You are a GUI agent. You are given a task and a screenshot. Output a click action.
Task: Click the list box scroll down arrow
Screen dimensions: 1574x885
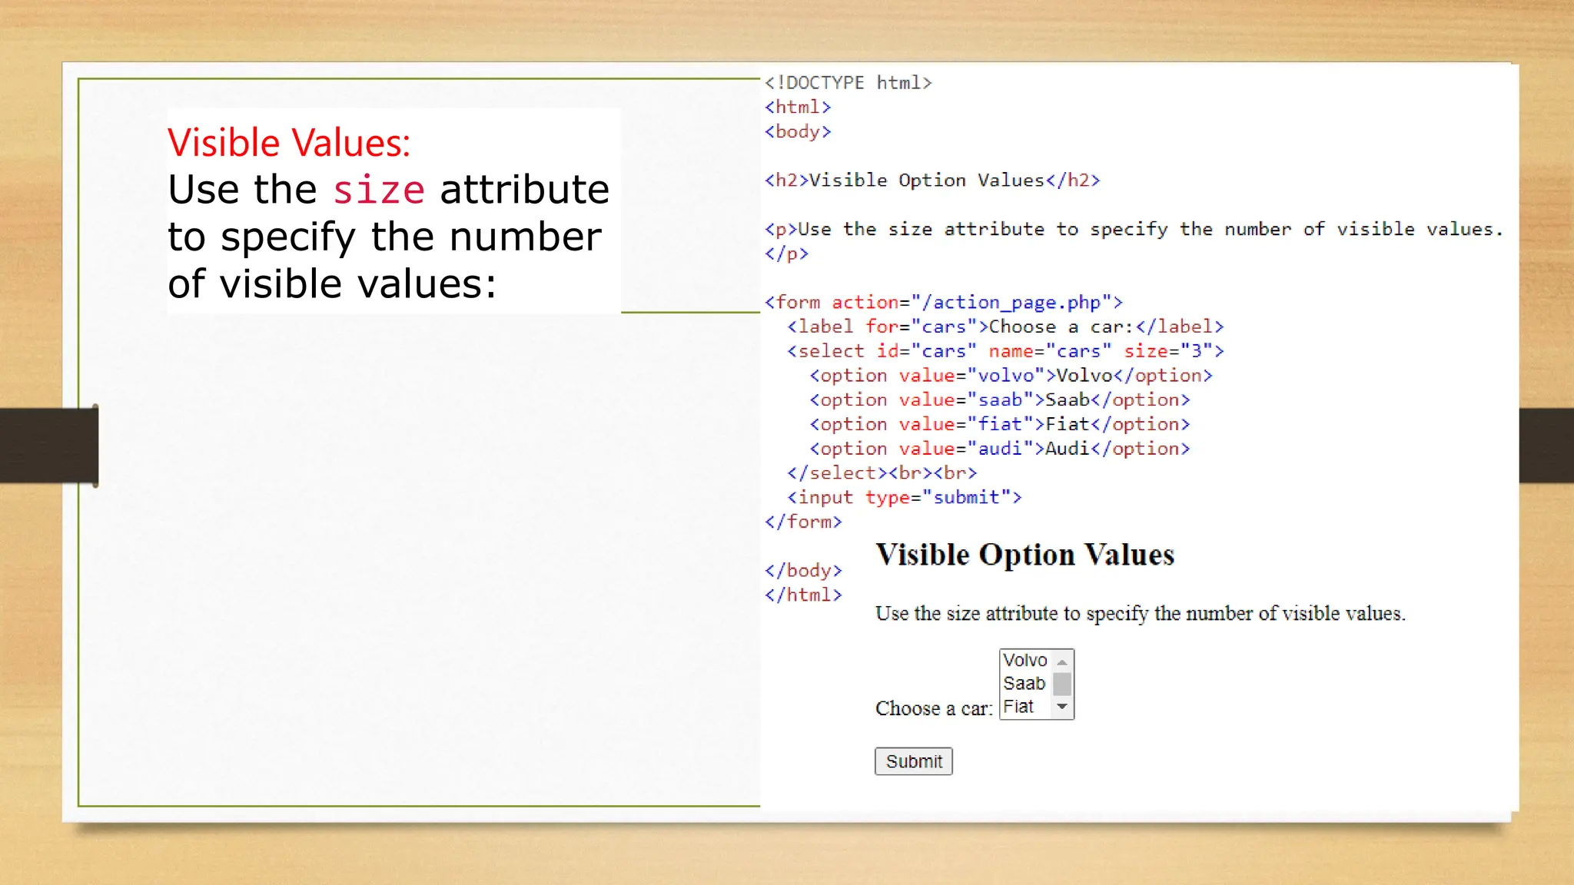click(x=1062, y=707)
